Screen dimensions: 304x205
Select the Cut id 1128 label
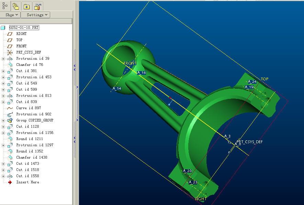(x=27, y=126)
